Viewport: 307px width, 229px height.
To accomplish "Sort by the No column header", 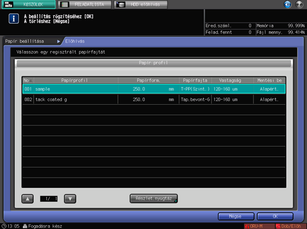I will click(28, 80).
